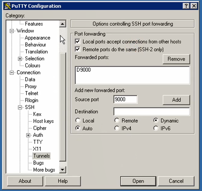The width and height of the screenshot is (202, 191).
Task: Expand the Selection tree node
Action: point(20,59)
